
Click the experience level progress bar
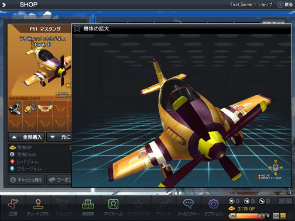tap(249, 216)
